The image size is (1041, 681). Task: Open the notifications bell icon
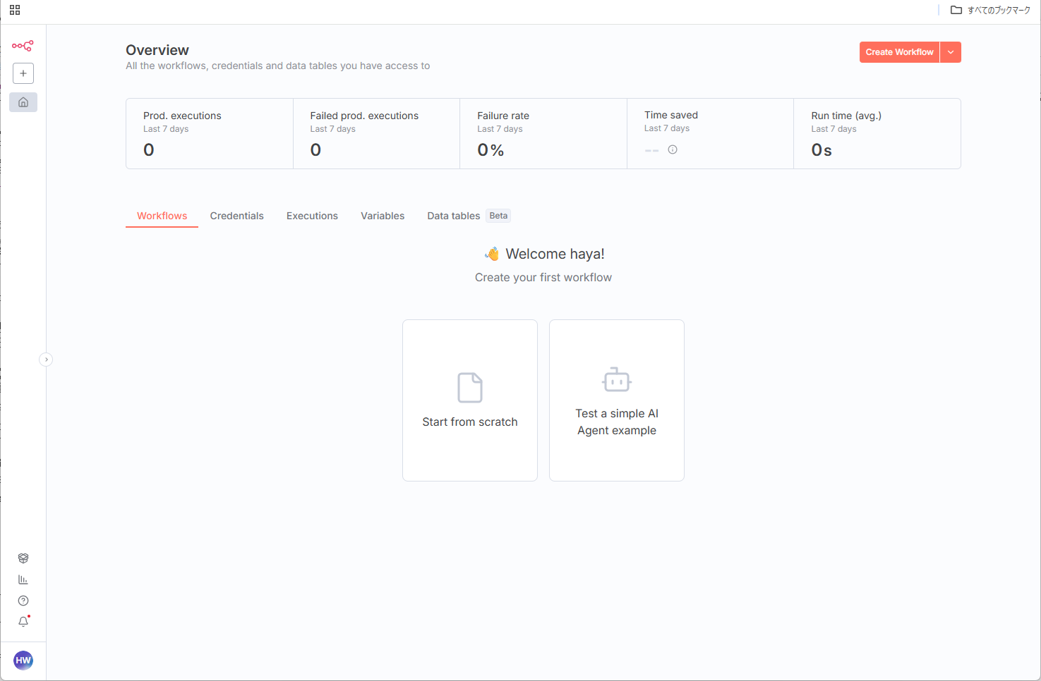pyautogui.click(x=23, y=622)
